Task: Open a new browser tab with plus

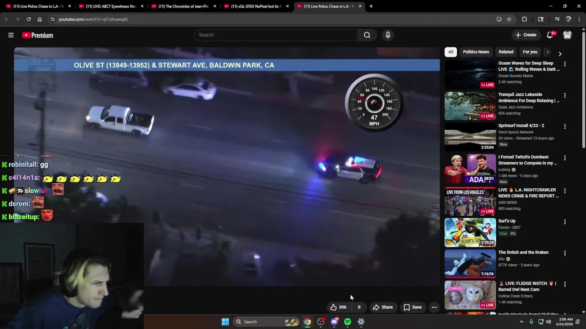Action: coord(371,6)
